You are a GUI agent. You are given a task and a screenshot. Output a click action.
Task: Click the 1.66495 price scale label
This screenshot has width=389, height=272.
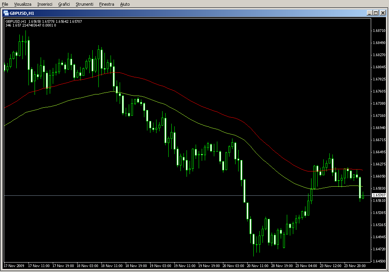click(380, 152)
